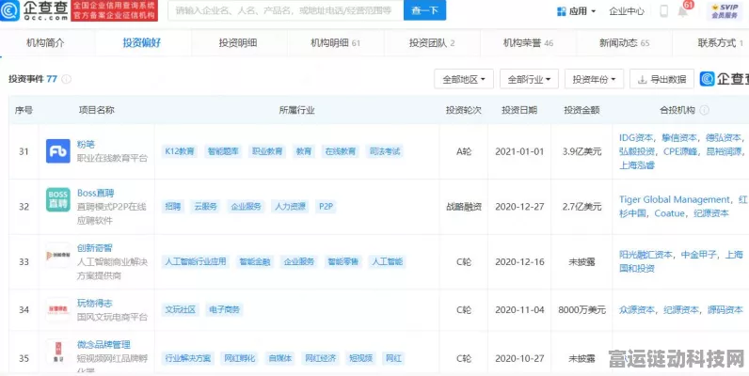Click info icon next to 投资事件 77
Screen dimensions: 749x376
pos(67,79)
